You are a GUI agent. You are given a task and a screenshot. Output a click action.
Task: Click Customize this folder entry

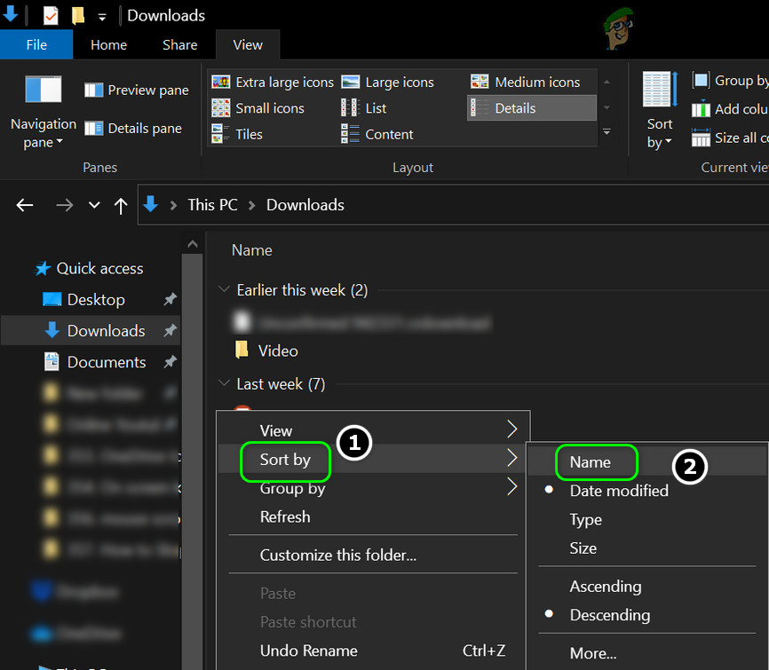[x=337, y=556]
